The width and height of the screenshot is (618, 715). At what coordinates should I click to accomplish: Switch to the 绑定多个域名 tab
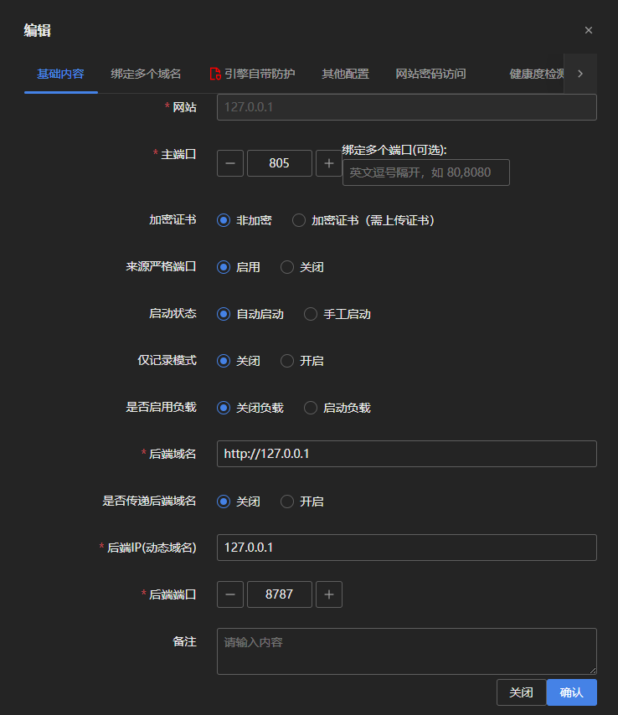coord(146,74)
